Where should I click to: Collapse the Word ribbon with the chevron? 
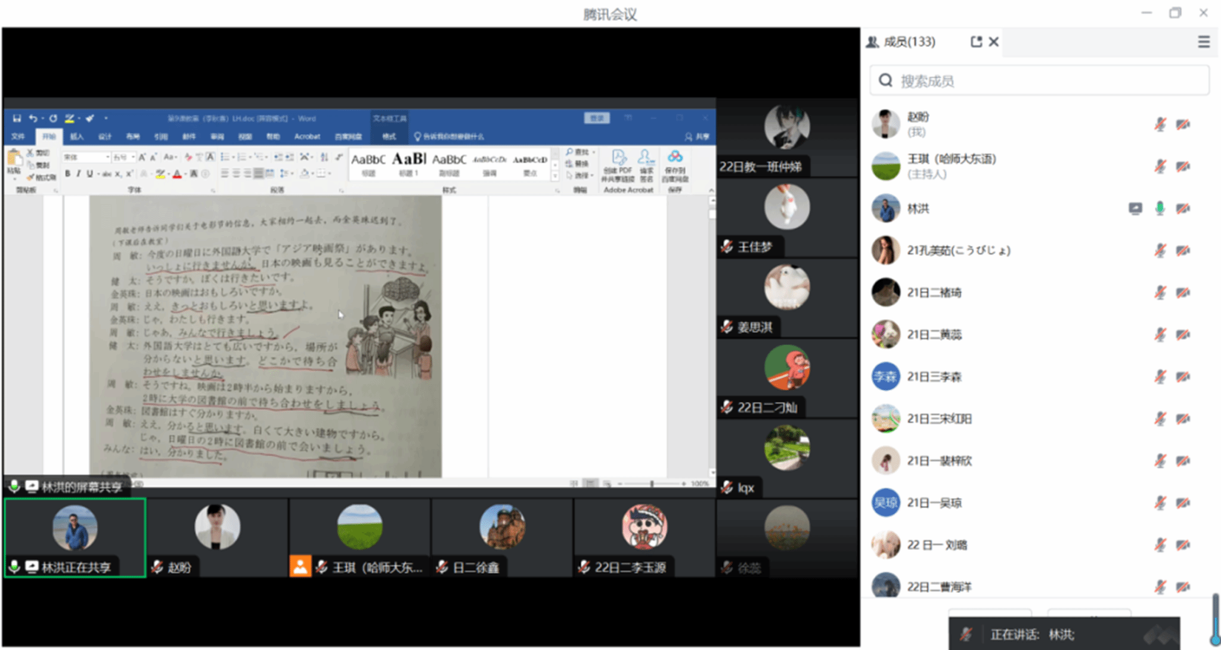click(x=711, y=190)
